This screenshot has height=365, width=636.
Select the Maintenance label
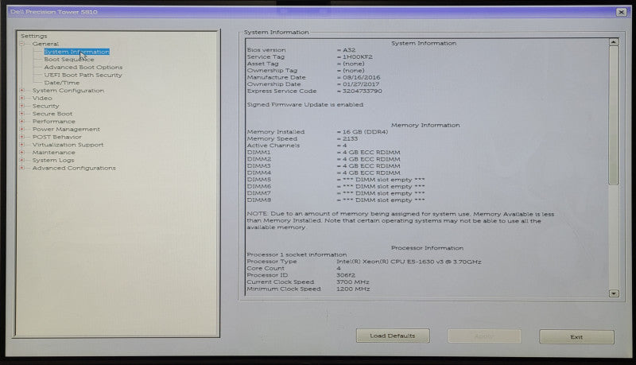53,152
